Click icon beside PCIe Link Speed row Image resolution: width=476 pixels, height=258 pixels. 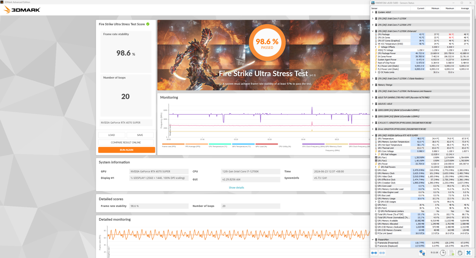376,233
